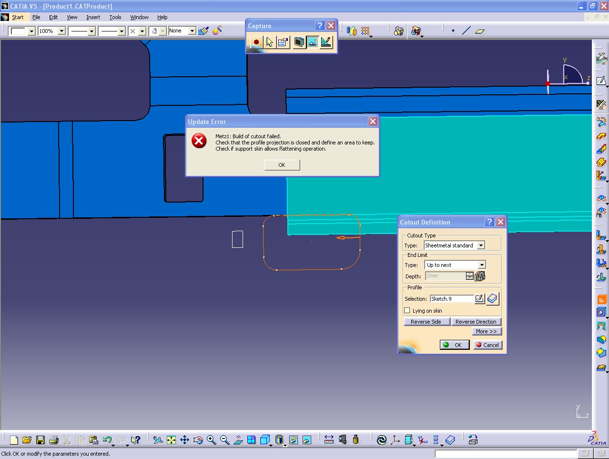Screen dimensions: 609x459
Task: Click the Undo arrow icon
Action: pyautogui.click(x=107, y=440)
